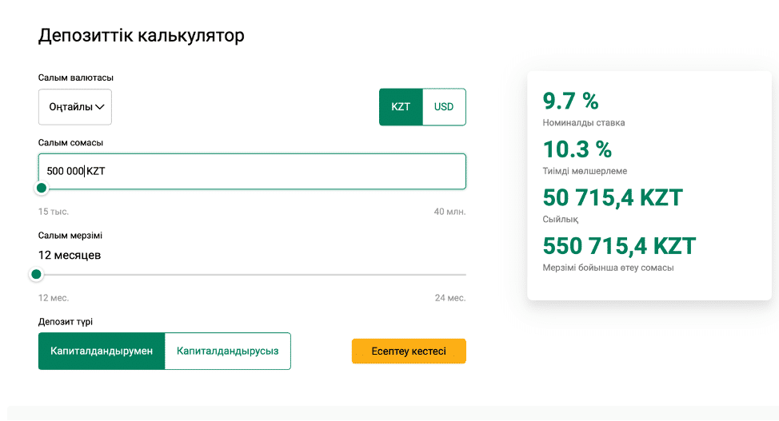Click the 550 715,4 KZT payout total

pos(619,245)
